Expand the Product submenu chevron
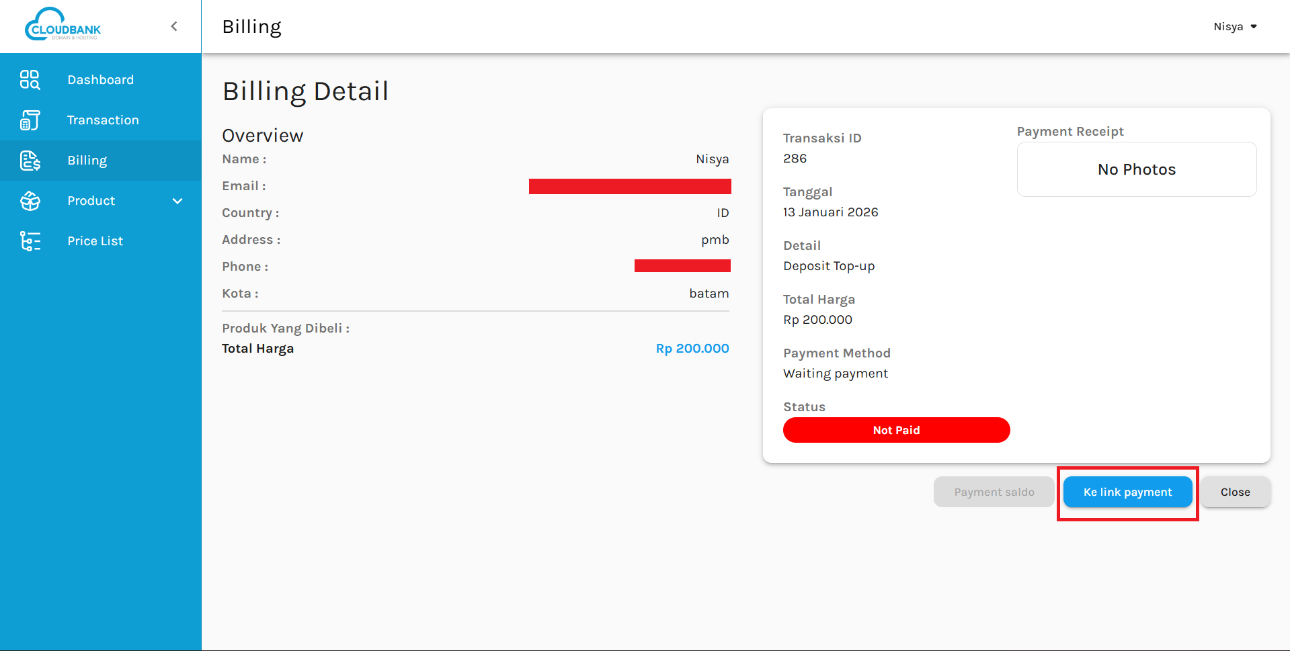1290x651 pixels. [x=177, y=201]
